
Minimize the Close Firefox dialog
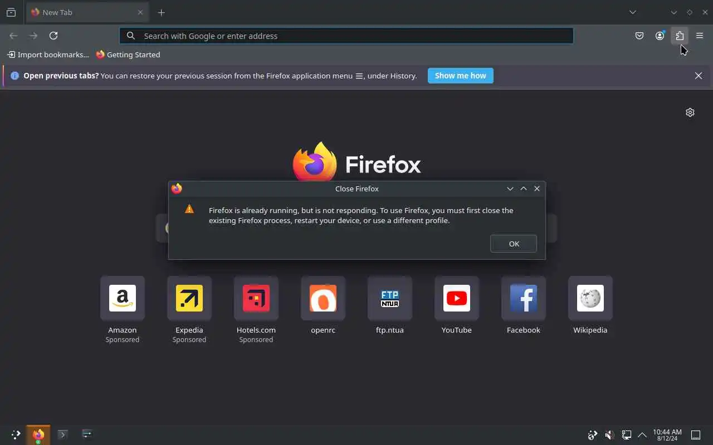click(x=510, y=189)
